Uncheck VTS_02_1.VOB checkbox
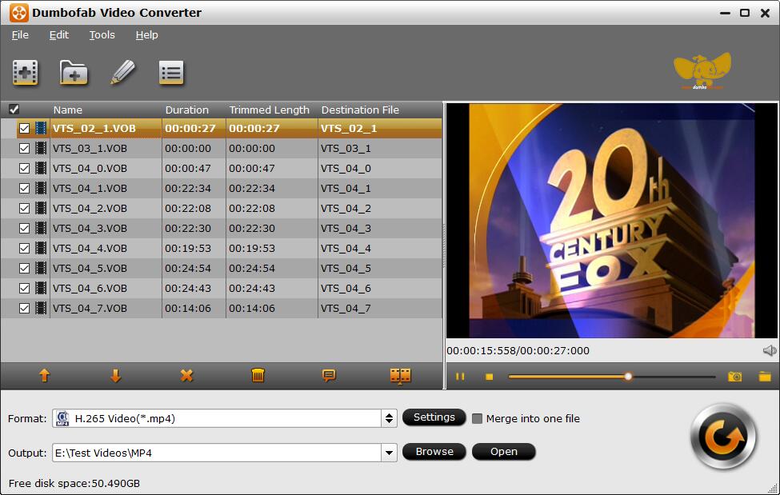The width and height of the screenshot is (780, 495). pos(24,129)
